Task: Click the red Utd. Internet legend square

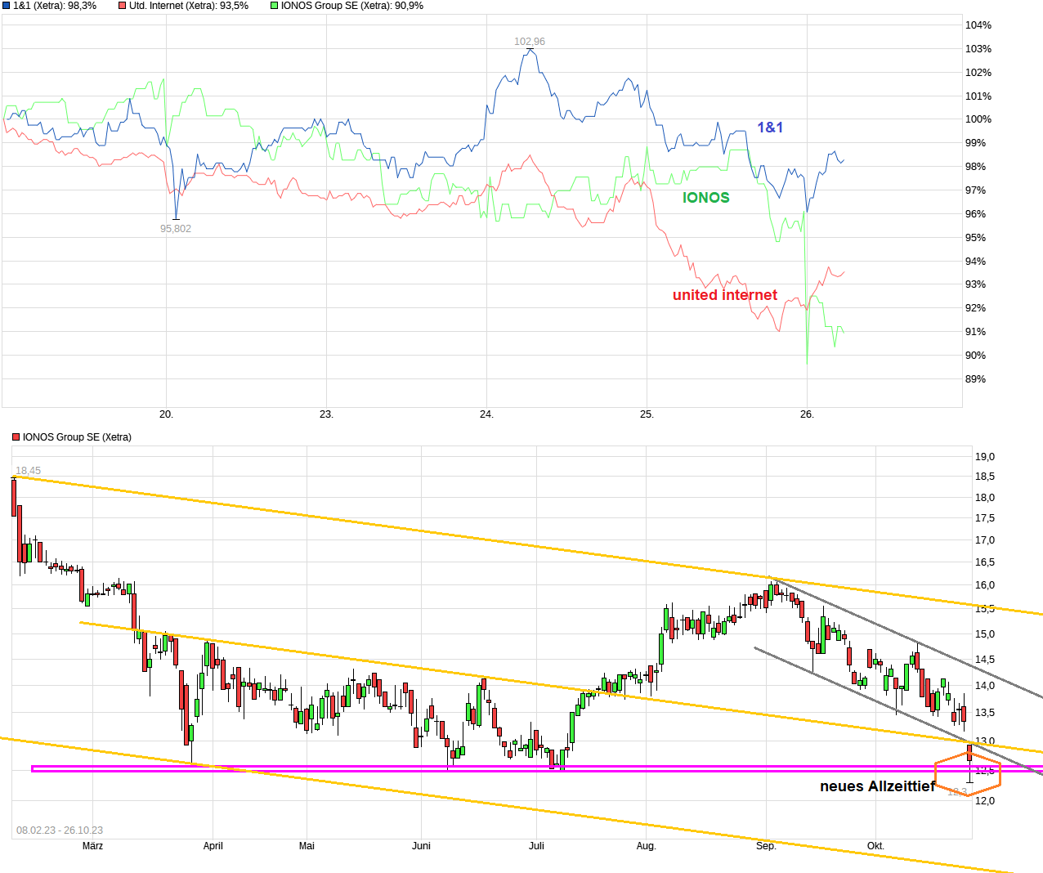Action: click(x=123, y=6)
